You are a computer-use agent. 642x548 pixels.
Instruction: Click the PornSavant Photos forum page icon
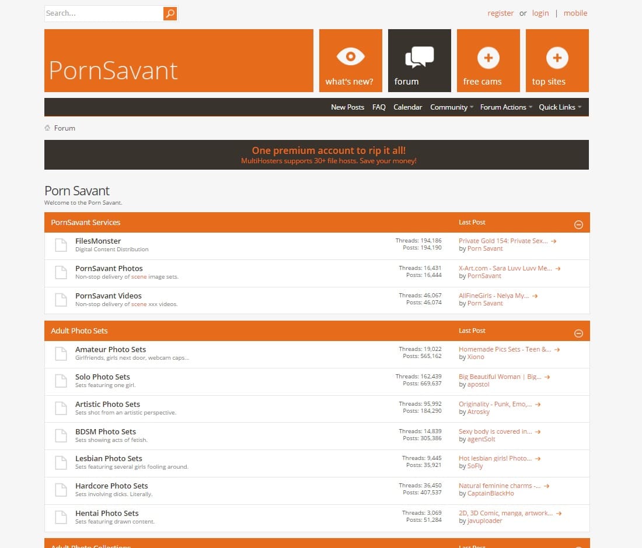[61, 272]
